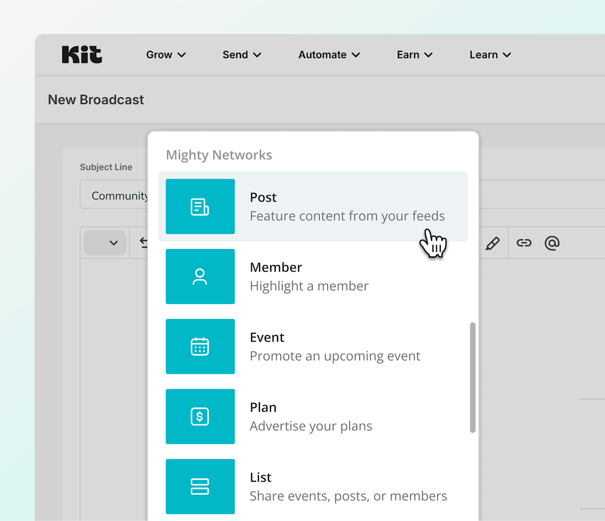Viewport: 605px width, 521px height.
Task: Choose Event to promote upcoming event
Action: pos(313,346)
